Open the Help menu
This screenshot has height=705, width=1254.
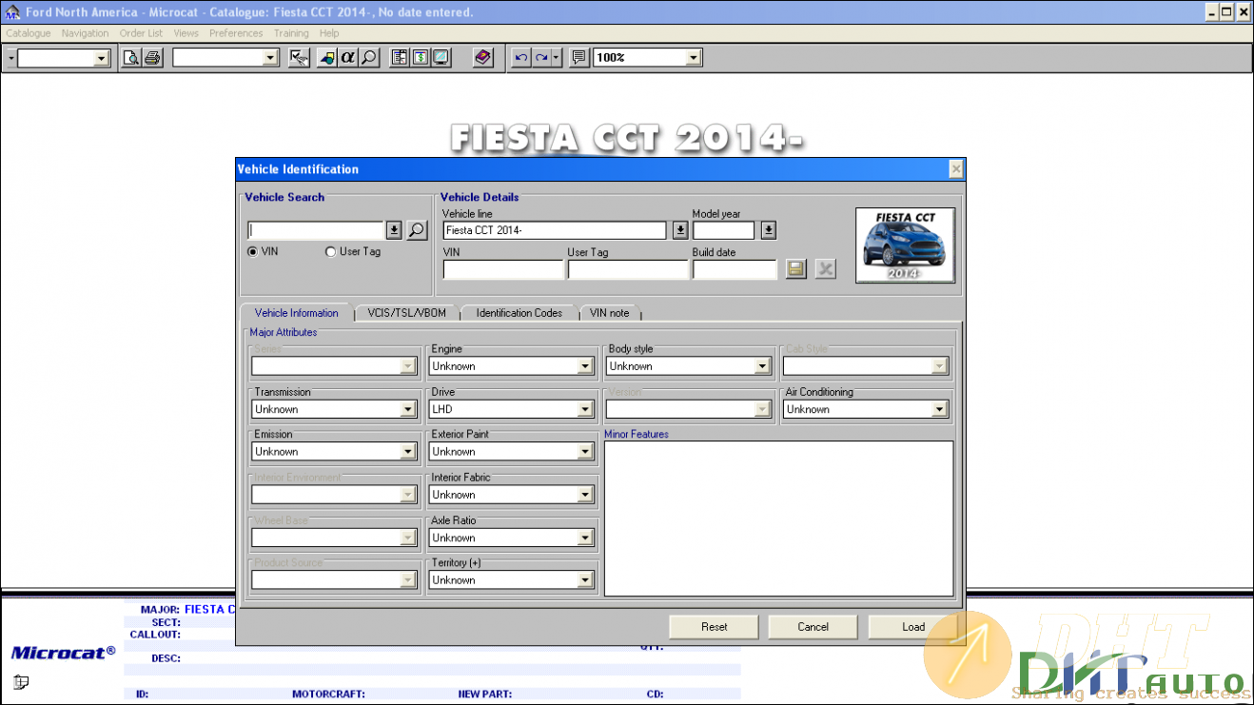[x=329, y=33]
